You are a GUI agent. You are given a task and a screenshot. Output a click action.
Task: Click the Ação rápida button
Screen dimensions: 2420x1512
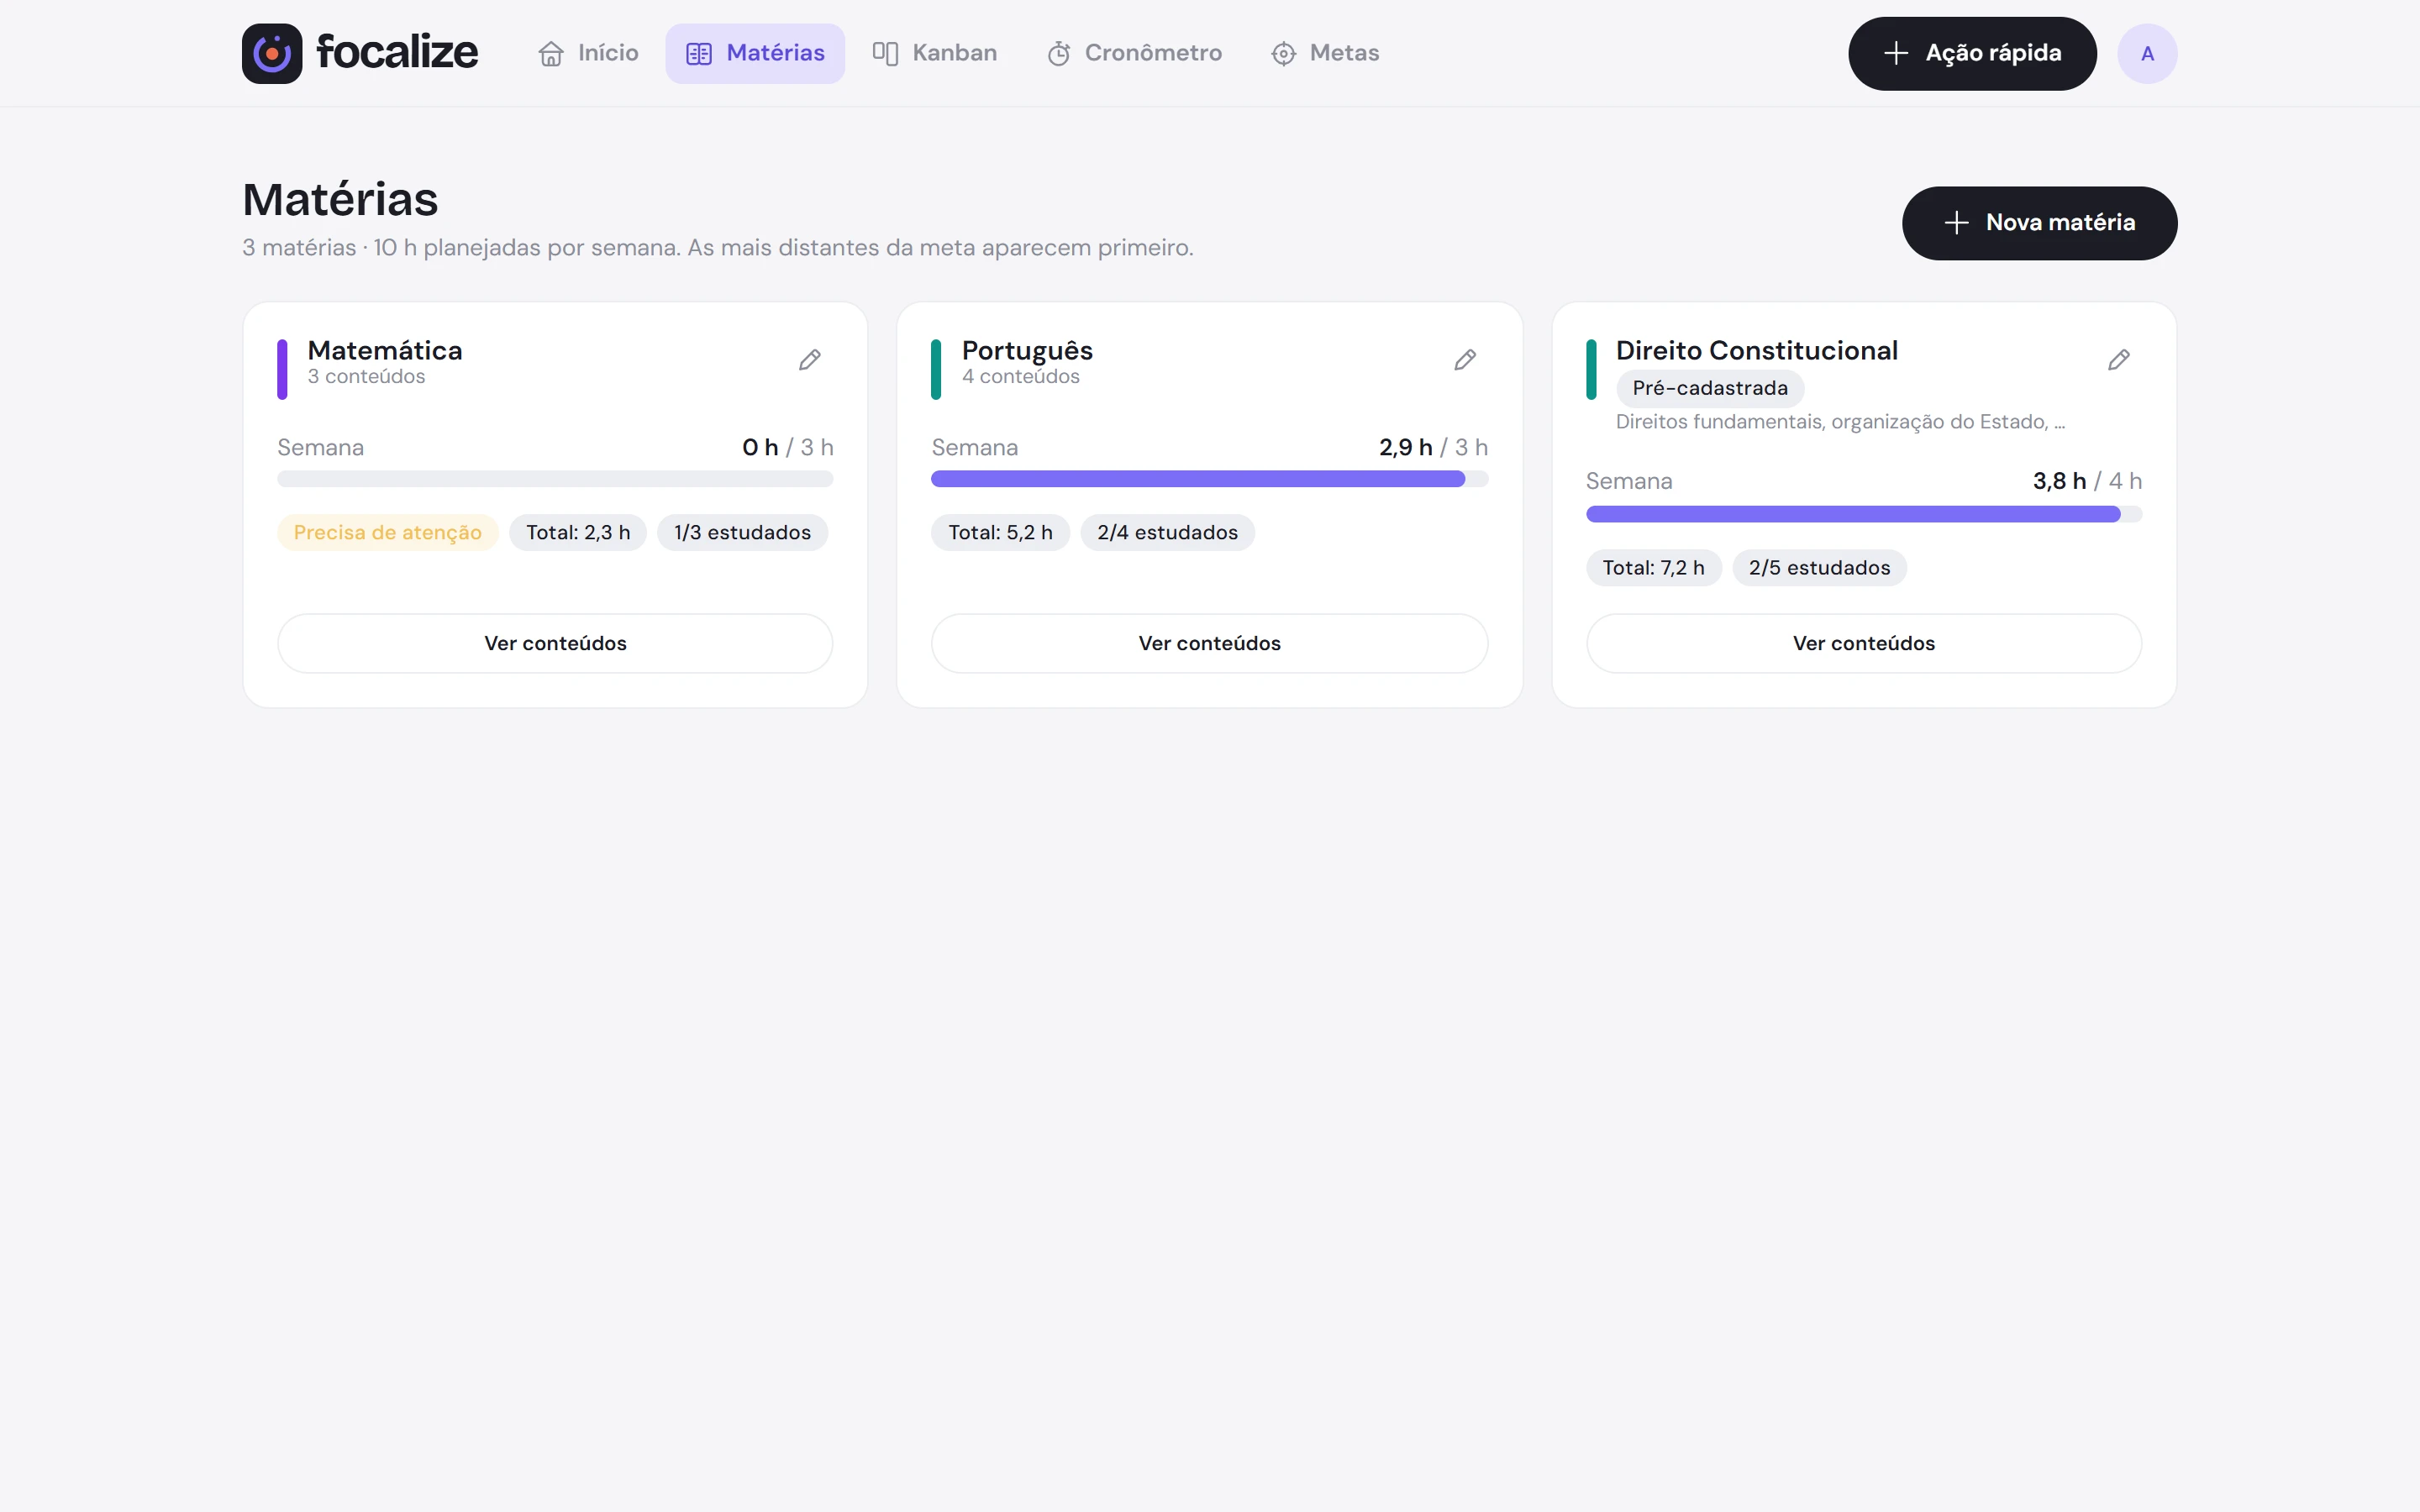pyautogui.click(x=1972, y=53)
